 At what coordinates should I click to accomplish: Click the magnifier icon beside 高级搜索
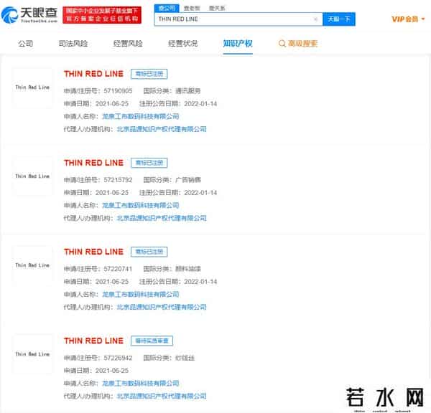tap(282, 43)
